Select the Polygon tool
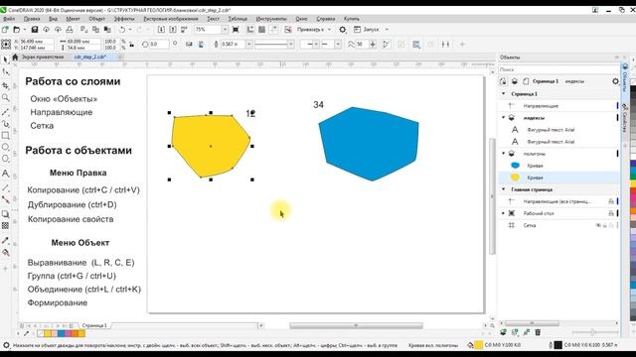The image size is (636, 357). pos(5,159)
